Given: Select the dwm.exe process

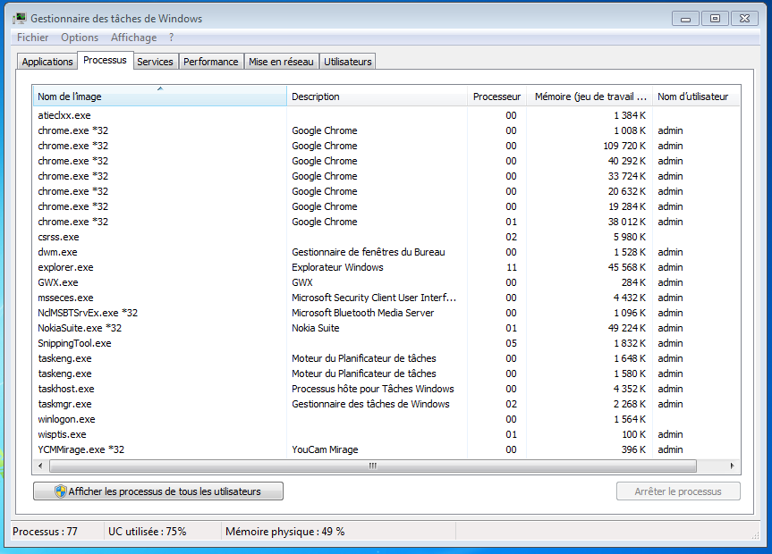Looking at the screenshot, I should [x=386, y=252].
